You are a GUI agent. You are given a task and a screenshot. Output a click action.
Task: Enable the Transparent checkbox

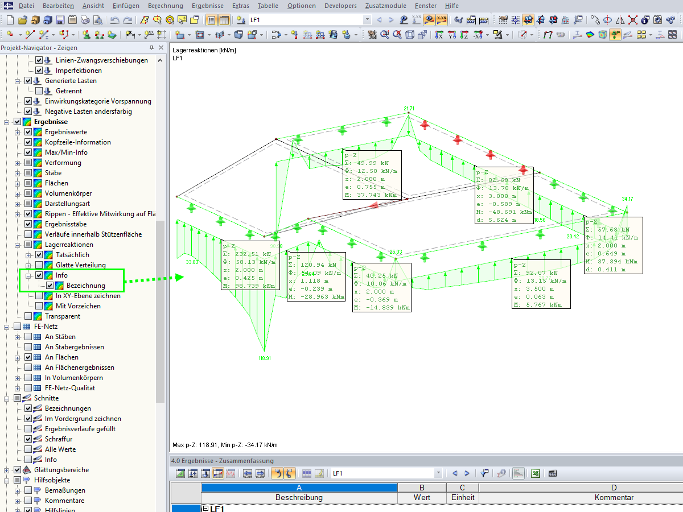[x=28, y=316]
